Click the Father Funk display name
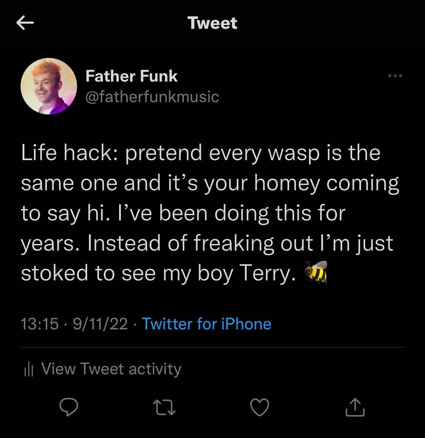This screenshot has width=425, height=438. click(x=131, y=76)
